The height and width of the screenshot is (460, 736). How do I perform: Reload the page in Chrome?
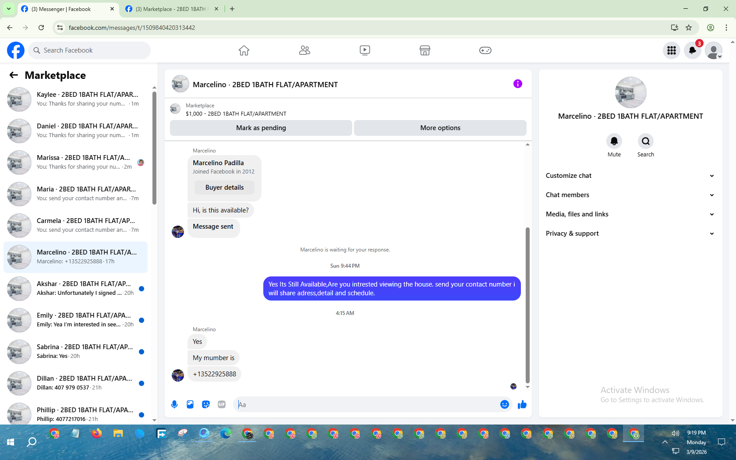tap(41, 28)
